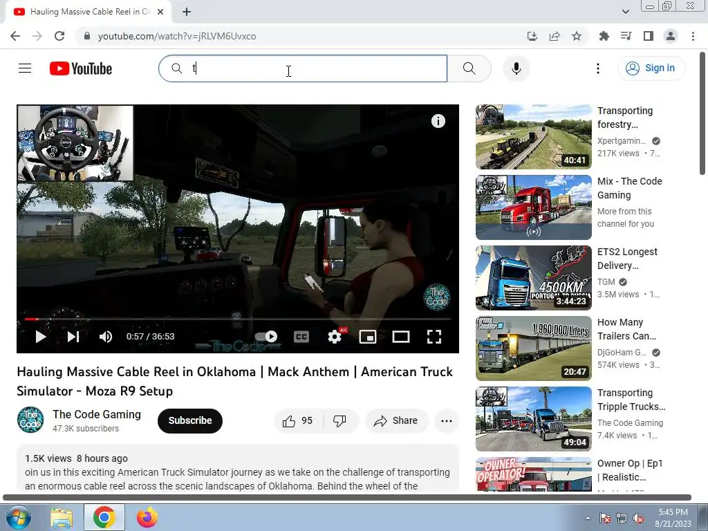Viewport: 708px width, 531px height.
Task: Open Mix - The Code Gaming thumbnail
Action: [533, 207]
